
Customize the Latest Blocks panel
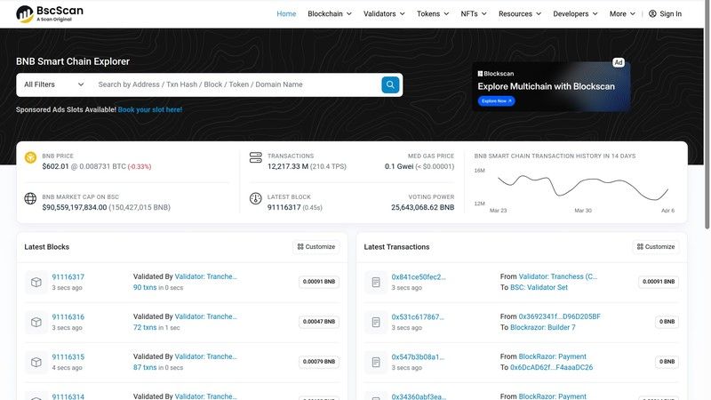[x=316, y=247]
